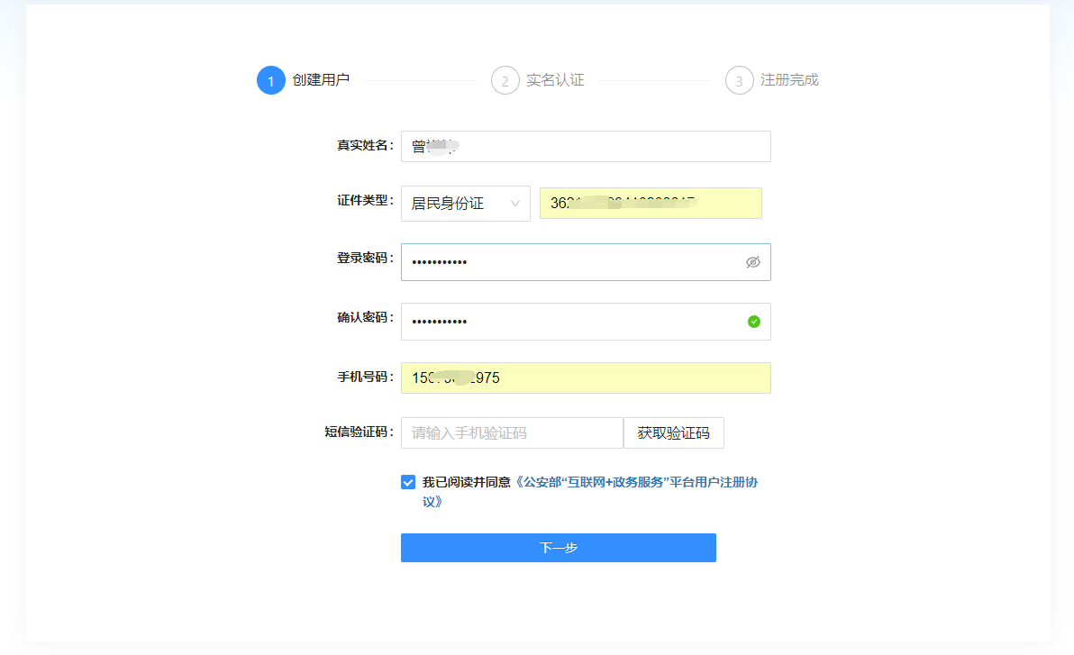Select the ID number input field
Viewport: 1074px width, 655px height.
pyautogui.click(x=651, y=203)
